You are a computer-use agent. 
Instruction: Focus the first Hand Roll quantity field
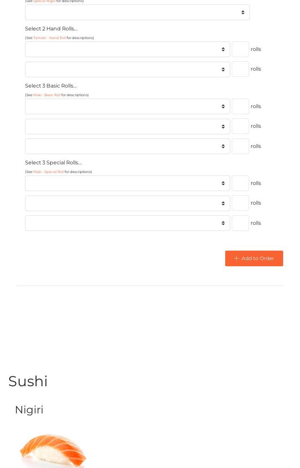coord(240,49)
